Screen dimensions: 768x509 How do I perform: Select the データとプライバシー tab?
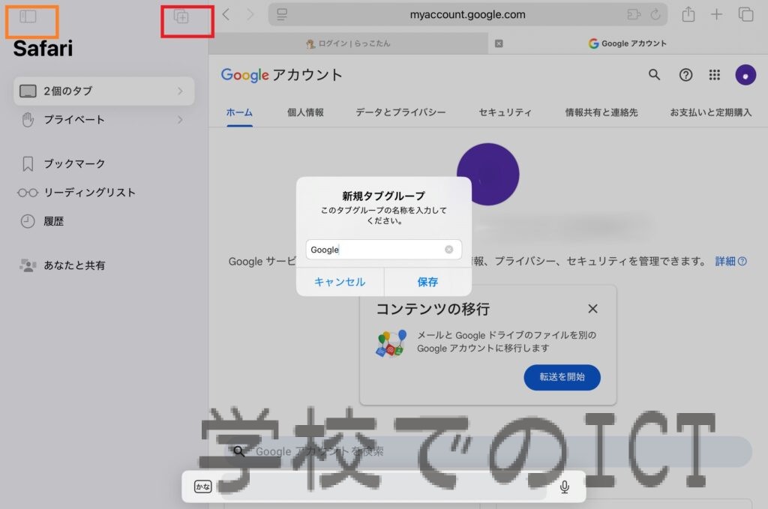400,112
